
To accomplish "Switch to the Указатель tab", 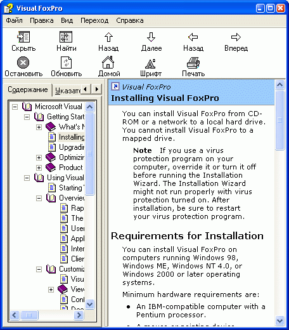I will 67,90.
